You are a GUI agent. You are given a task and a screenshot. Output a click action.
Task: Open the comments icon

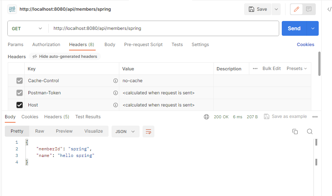[x=309, y=9]
